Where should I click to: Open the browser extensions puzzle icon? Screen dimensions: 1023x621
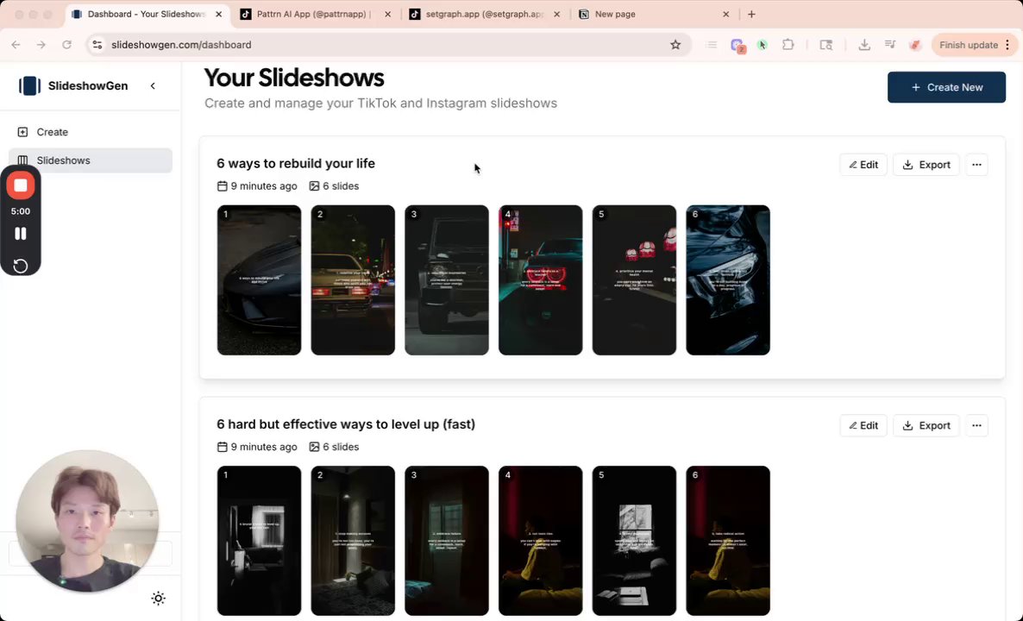click(788, 45)
